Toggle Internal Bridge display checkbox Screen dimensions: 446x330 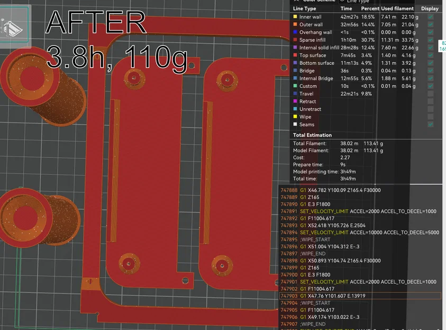point(431,78)
